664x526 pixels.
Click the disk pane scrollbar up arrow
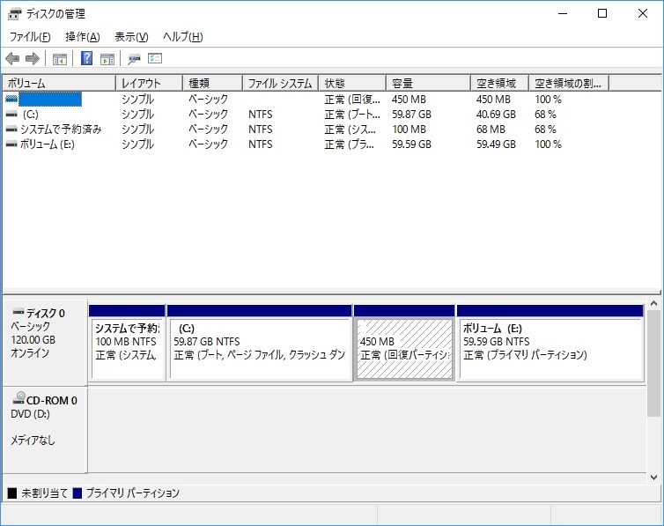coord(653,303)
